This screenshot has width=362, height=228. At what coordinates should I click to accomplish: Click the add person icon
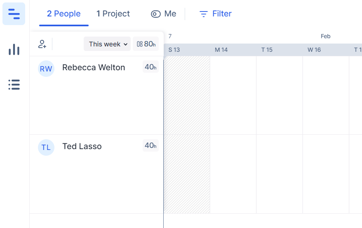pyautogui.click(x=42, y=44)
